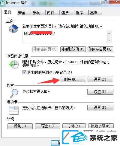Screen dimensions: 120x146
Task: Click the magnifying glass search icon
Action: point(14,94)
